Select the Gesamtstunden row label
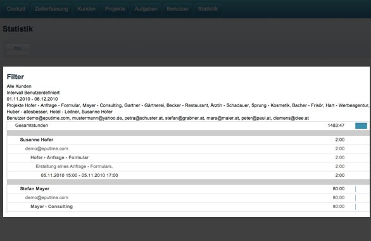Screen dimensions: 371x241 (32, 126)
